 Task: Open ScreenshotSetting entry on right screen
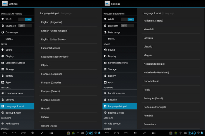tap(119, 63)
